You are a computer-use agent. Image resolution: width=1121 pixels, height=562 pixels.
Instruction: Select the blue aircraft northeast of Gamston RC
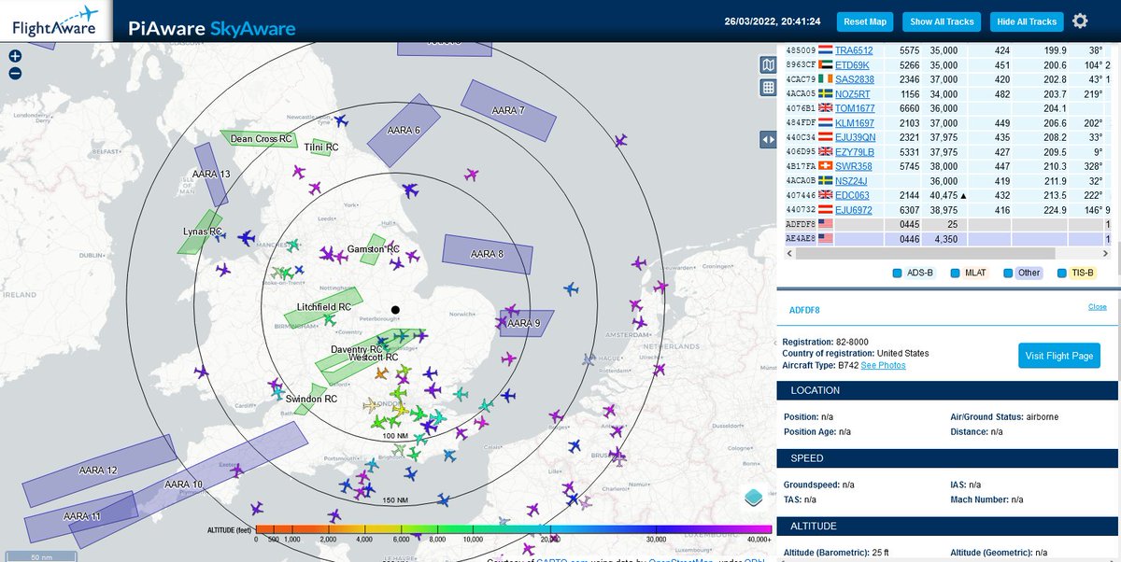pos(409,190)
